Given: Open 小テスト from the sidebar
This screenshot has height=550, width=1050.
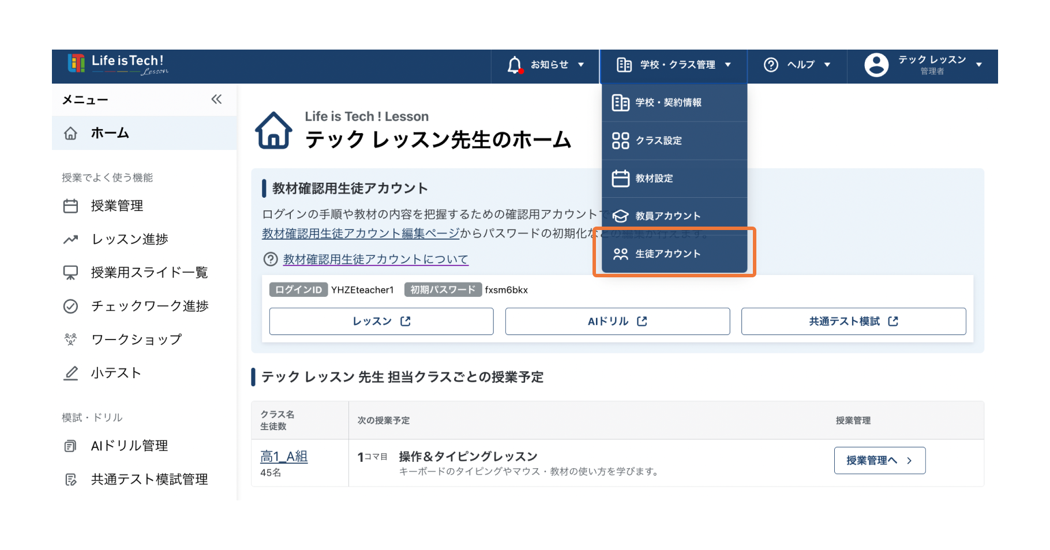Looking at the screenshot, I should 115,373.
